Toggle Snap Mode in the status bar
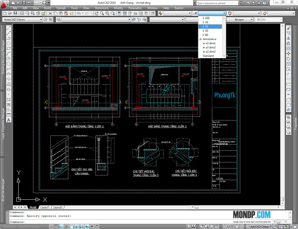Screen dimensions: 298x229 tap(51, 227)
